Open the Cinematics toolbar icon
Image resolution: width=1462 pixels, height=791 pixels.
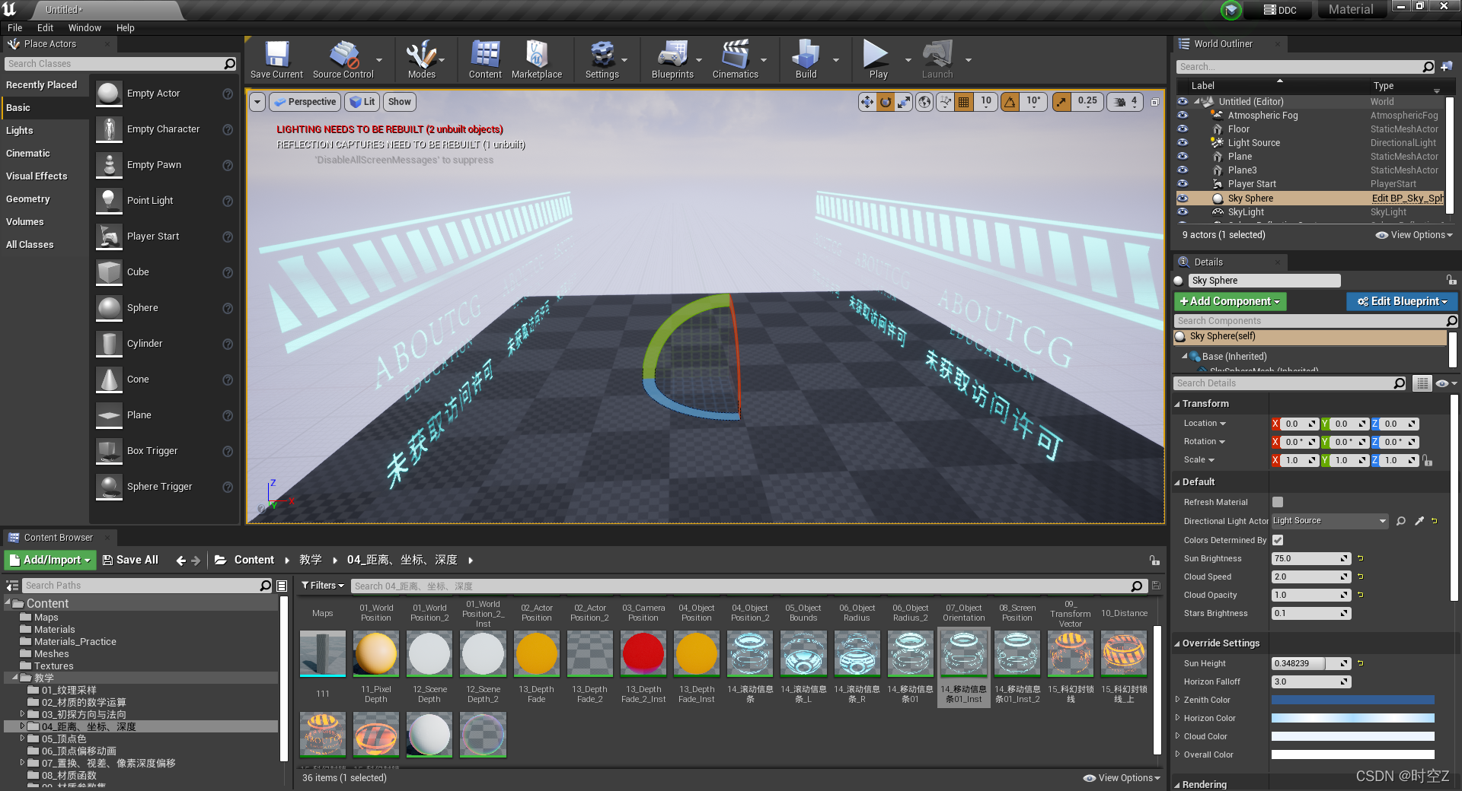pyautogui.click(x=735, y=59)
